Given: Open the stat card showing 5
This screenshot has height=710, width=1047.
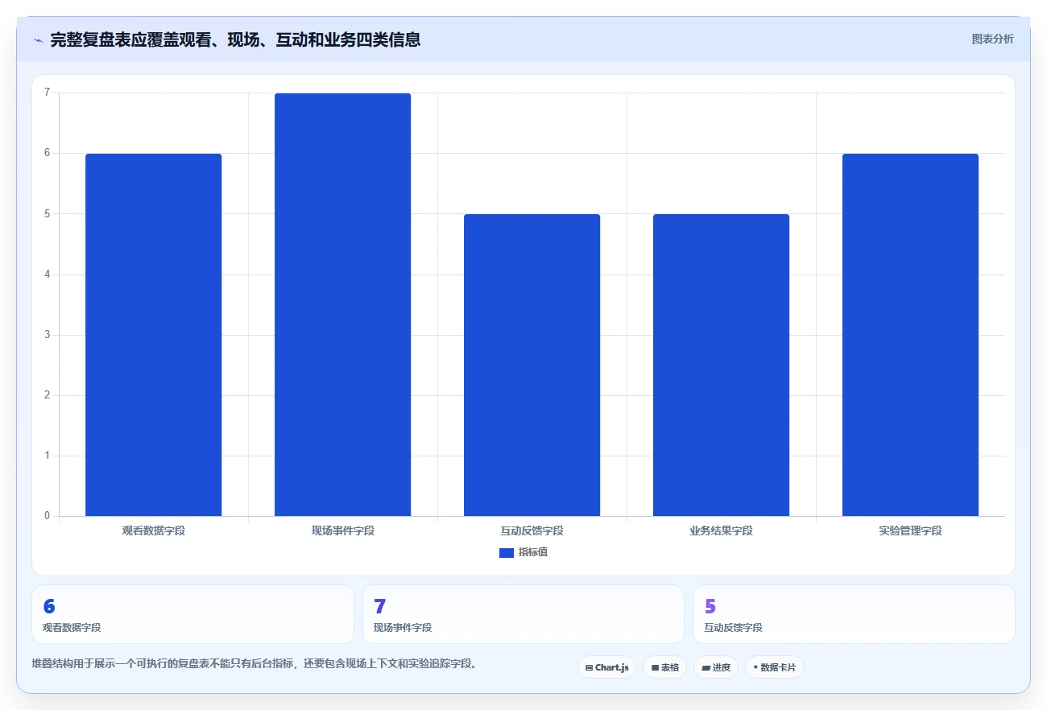Looking at the screenshot, I should coord(854,614).
